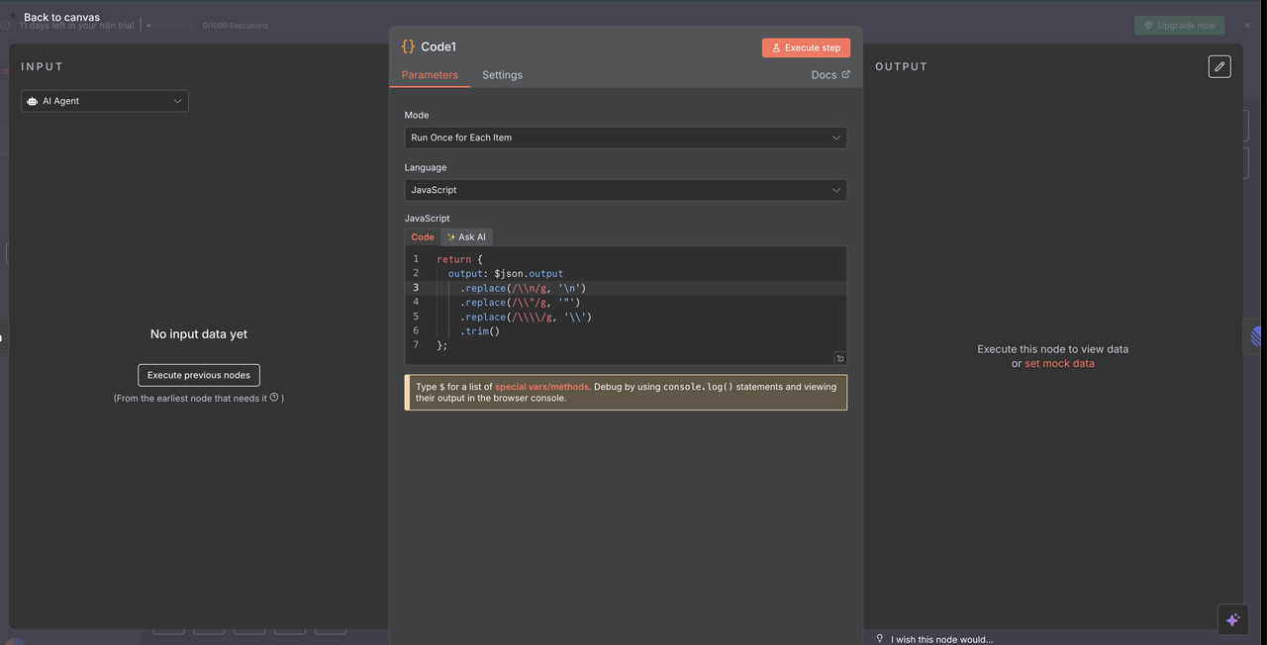This screenshot has width=1267, height=645.
Task: Open the AI Agent input selector
Action: 105,101
